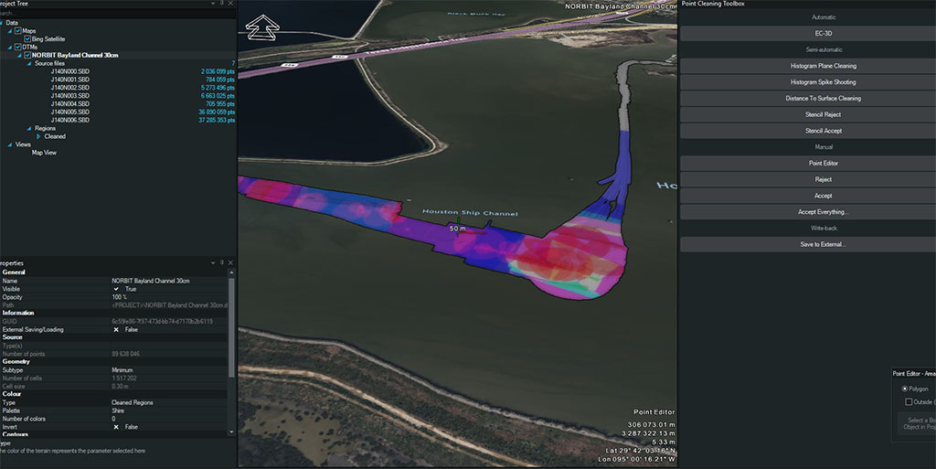The image size is (936, 469).
Task: Close the Project Tree panel
Action: 230,4
